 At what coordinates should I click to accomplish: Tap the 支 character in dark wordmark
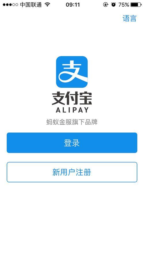[58, 98]
